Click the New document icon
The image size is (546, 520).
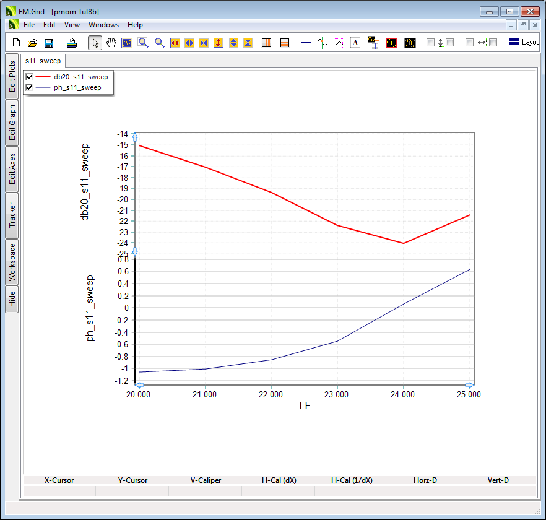pyautogui.click(x=17, y=43)
